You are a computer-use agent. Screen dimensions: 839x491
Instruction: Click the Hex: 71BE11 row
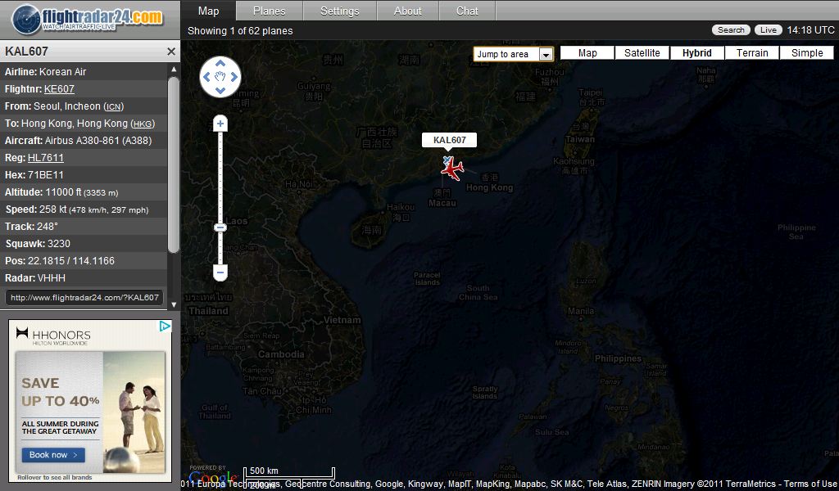point(84,174)
